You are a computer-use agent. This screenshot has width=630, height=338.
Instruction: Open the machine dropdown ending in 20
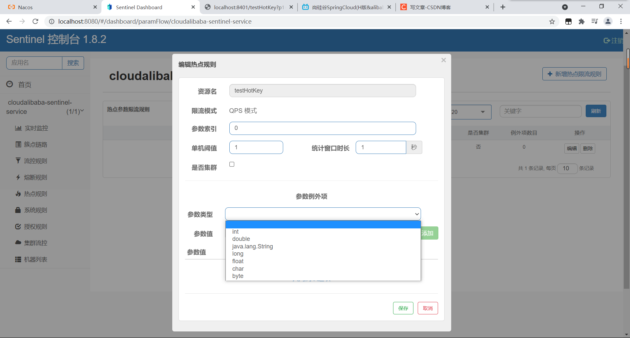click(471, 112)
